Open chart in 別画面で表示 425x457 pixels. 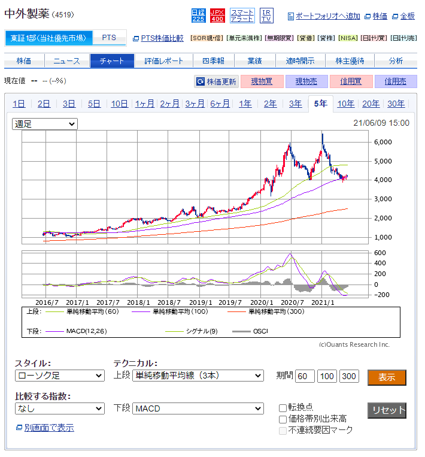[x=49, y=428]
